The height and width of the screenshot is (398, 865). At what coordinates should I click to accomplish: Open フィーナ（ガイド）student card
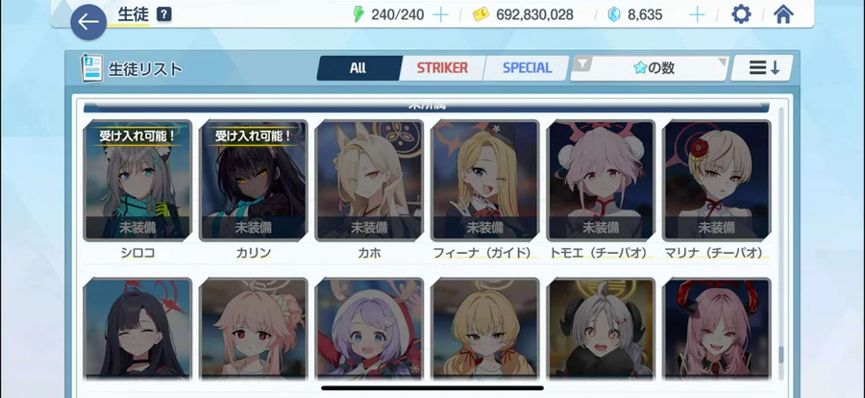485,181
